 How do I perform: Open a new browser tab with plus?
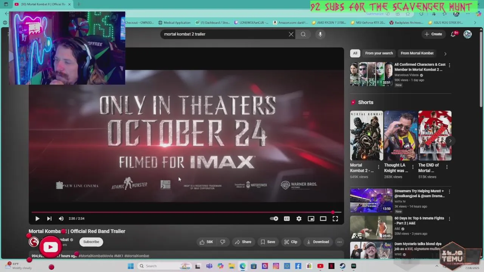point(79,4)
